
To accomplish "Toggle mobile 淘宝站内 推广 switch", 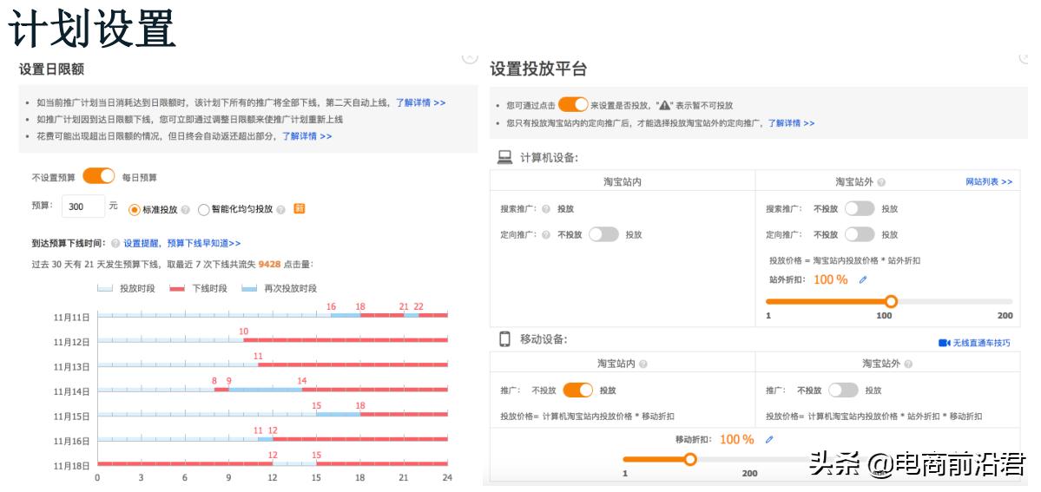I will [577, 390].
